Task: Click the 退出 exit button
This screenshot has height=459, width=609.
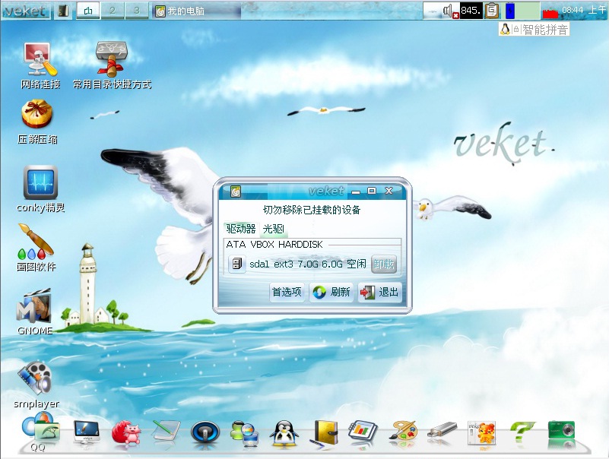Action: (379, 292)
